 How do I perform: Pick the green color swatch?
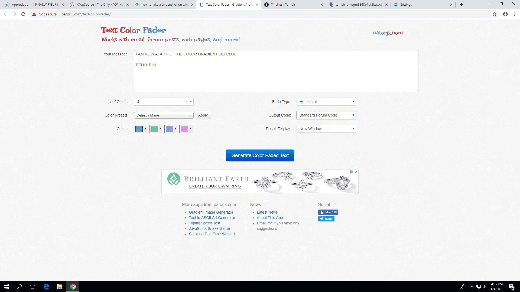coord(156,129)
